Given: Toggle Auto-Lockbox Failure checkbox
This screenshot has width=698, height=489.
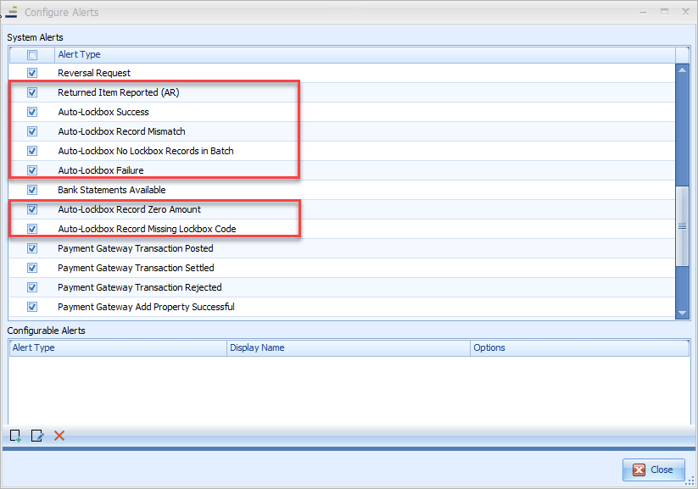Looking at the screenshot, I should pos(32,170).
